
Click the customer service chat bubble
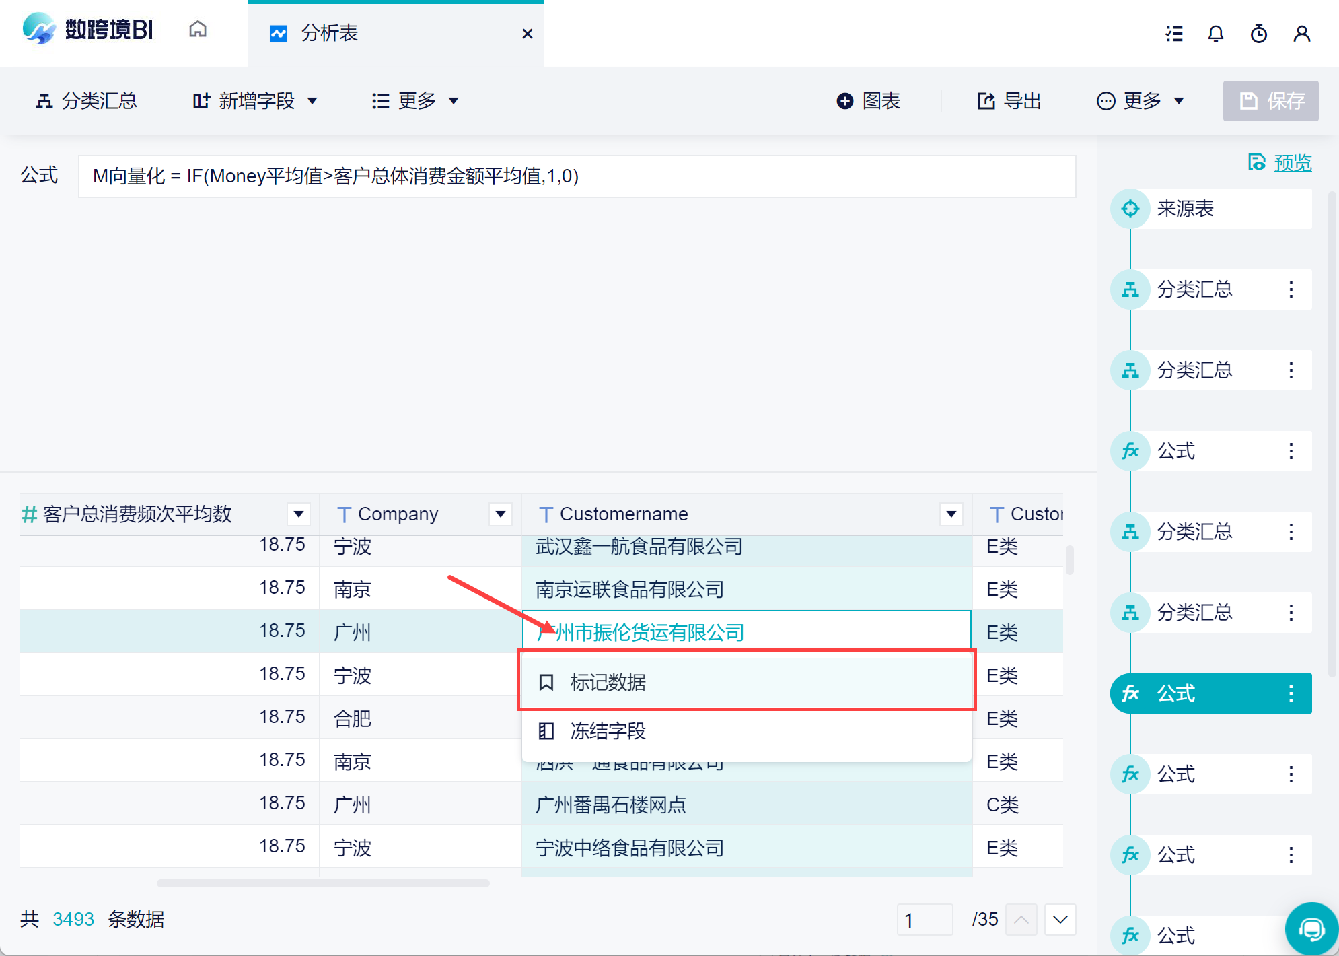[x=1311, y=930]
